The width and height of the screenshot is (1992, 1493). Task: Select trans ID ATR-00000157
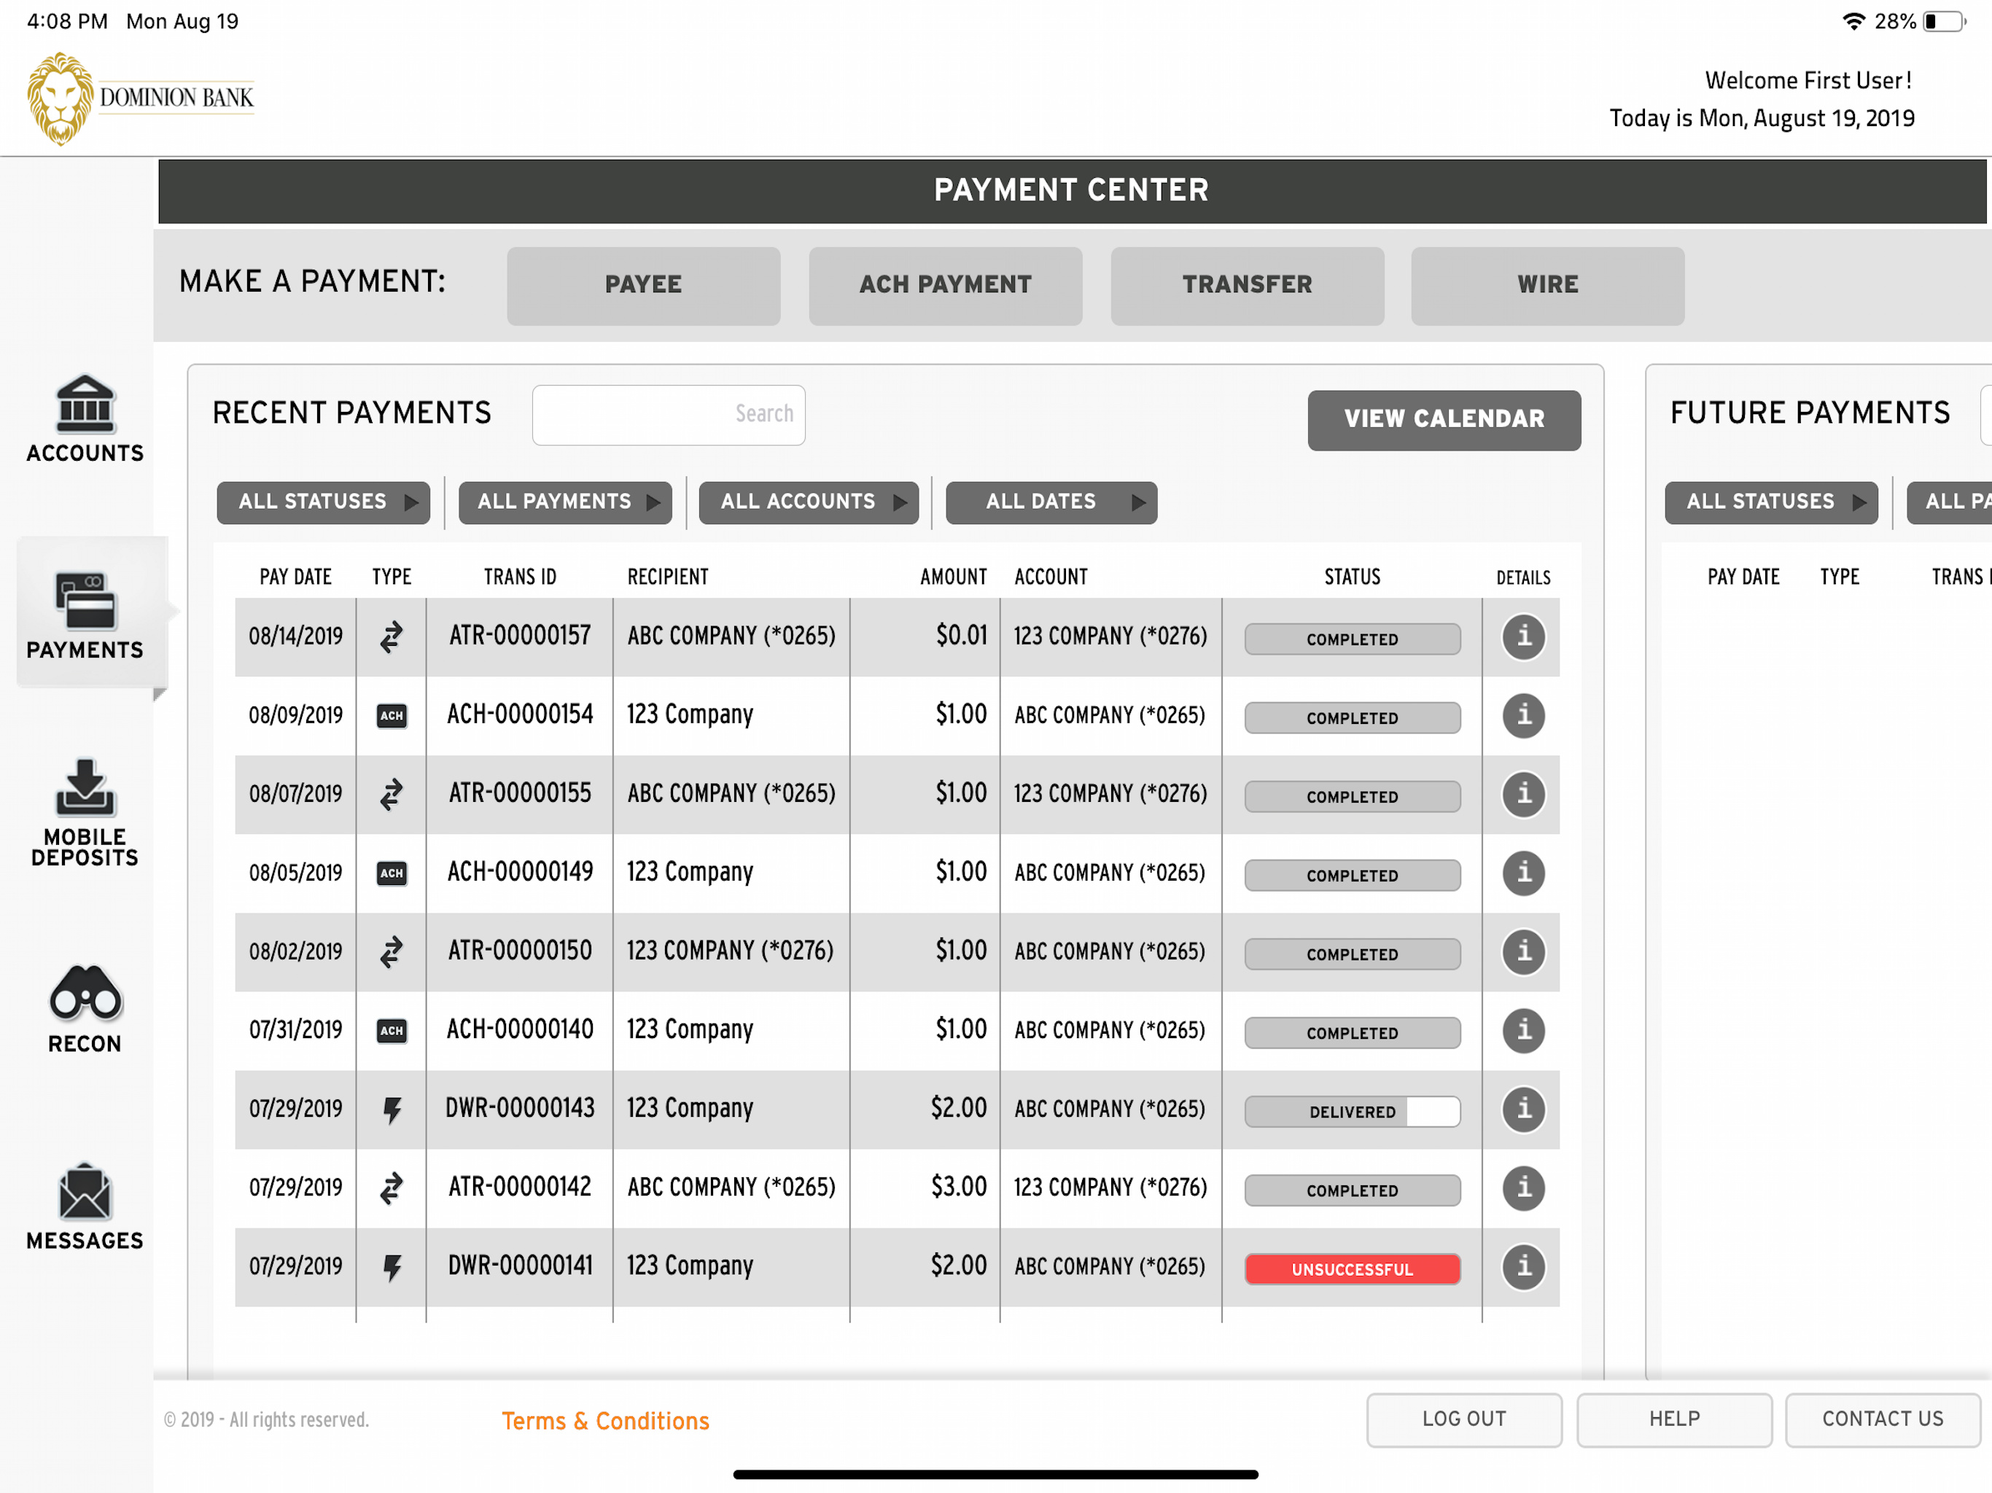tap(520, 636)
